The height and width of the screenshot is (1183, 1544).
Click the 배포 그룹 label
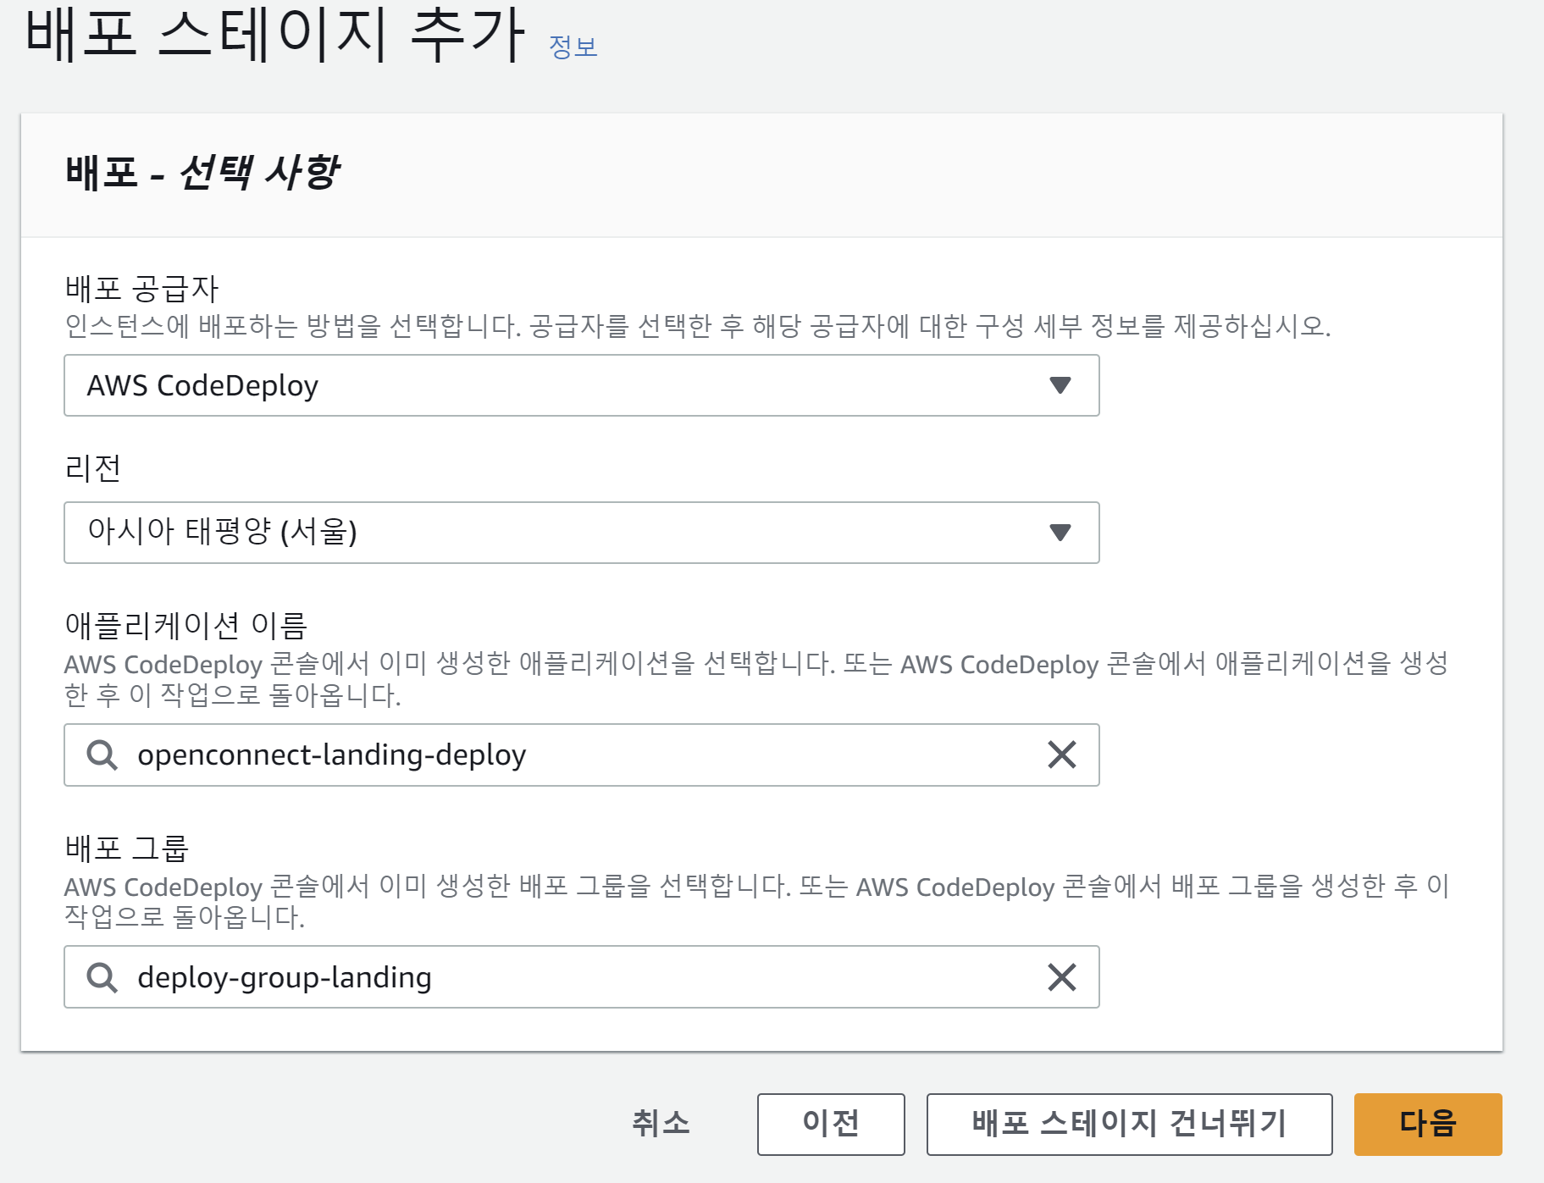(126, 848)
